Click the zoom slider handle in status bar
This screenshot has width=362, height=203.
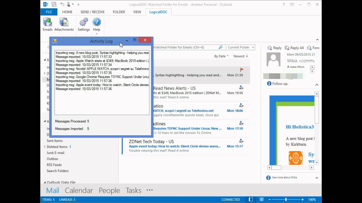[x=286, y=199]
